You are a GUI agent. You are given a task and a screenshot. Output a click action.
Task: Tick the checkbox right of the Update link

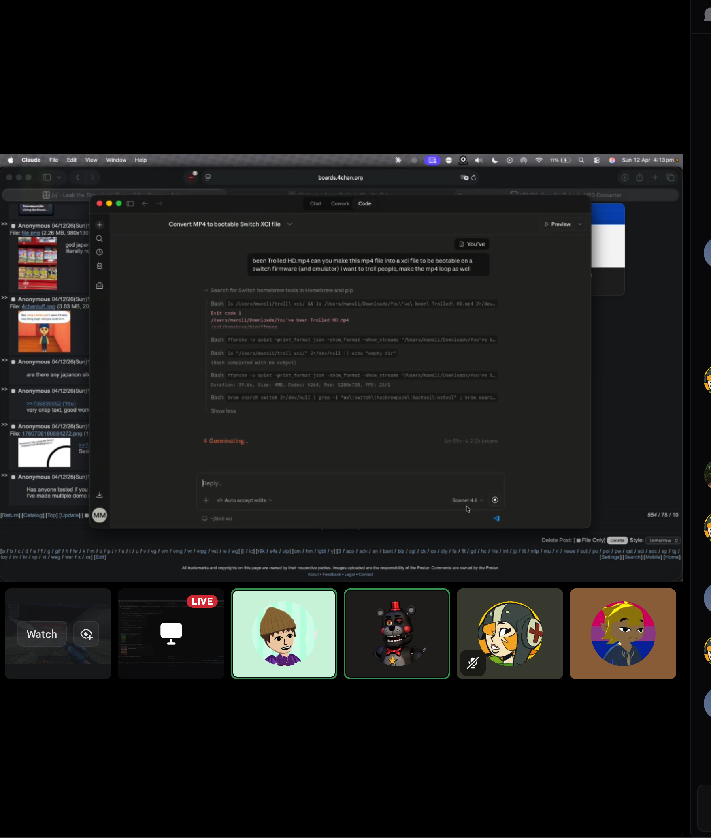(x=86, y=515)
